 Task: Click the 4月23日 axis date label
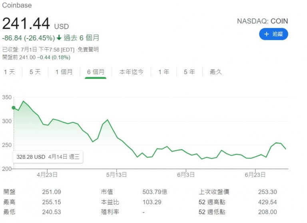[47, 174]
